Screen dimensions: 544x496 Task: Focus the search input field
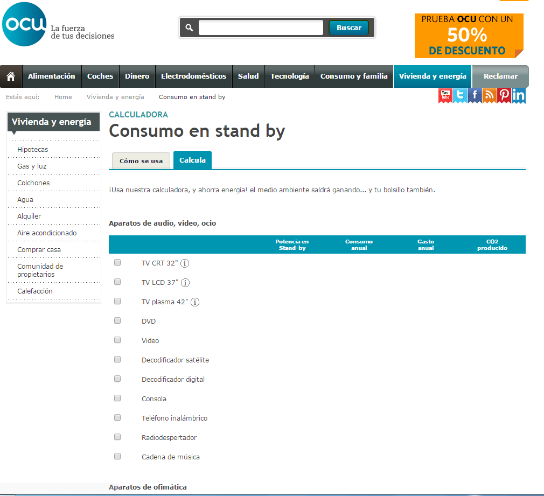(x=261, y=27)
